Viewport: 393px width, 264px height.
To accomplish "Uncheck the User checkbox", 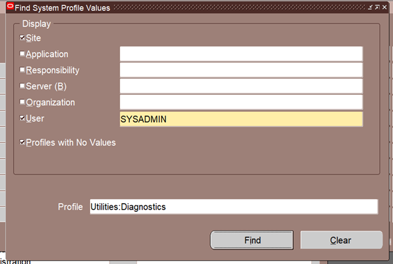I will tap(23, 119).
